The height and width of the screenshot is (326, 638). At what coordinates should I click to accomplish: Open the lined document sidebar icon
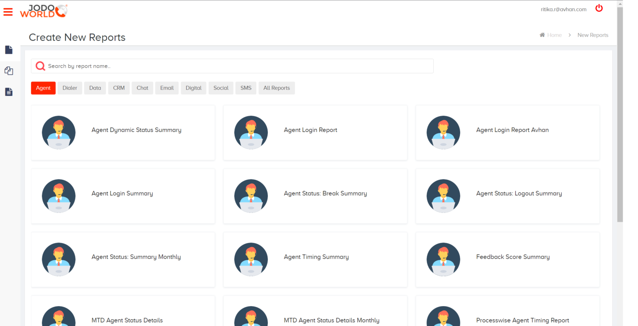point(9,92)
